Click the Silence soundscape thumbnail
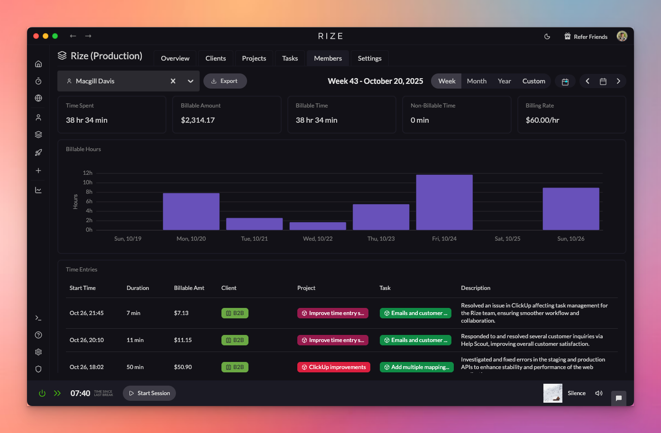The image size is (661, 433). click(553, 393)
